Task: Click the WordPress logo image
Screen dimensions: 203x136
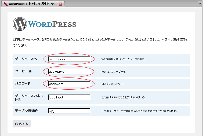Action: tap(44, 24)
